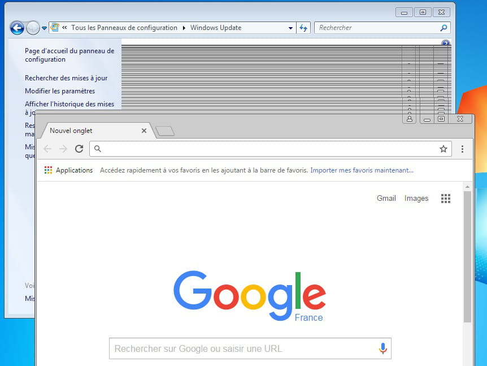
Task: Focus the Chrome address bar
Action: (269, 149)
